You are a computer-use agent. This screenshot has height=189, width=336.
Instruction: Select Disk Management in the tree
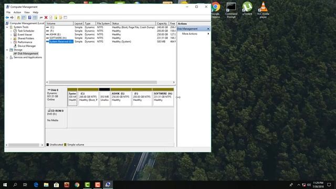coord(28,54)
